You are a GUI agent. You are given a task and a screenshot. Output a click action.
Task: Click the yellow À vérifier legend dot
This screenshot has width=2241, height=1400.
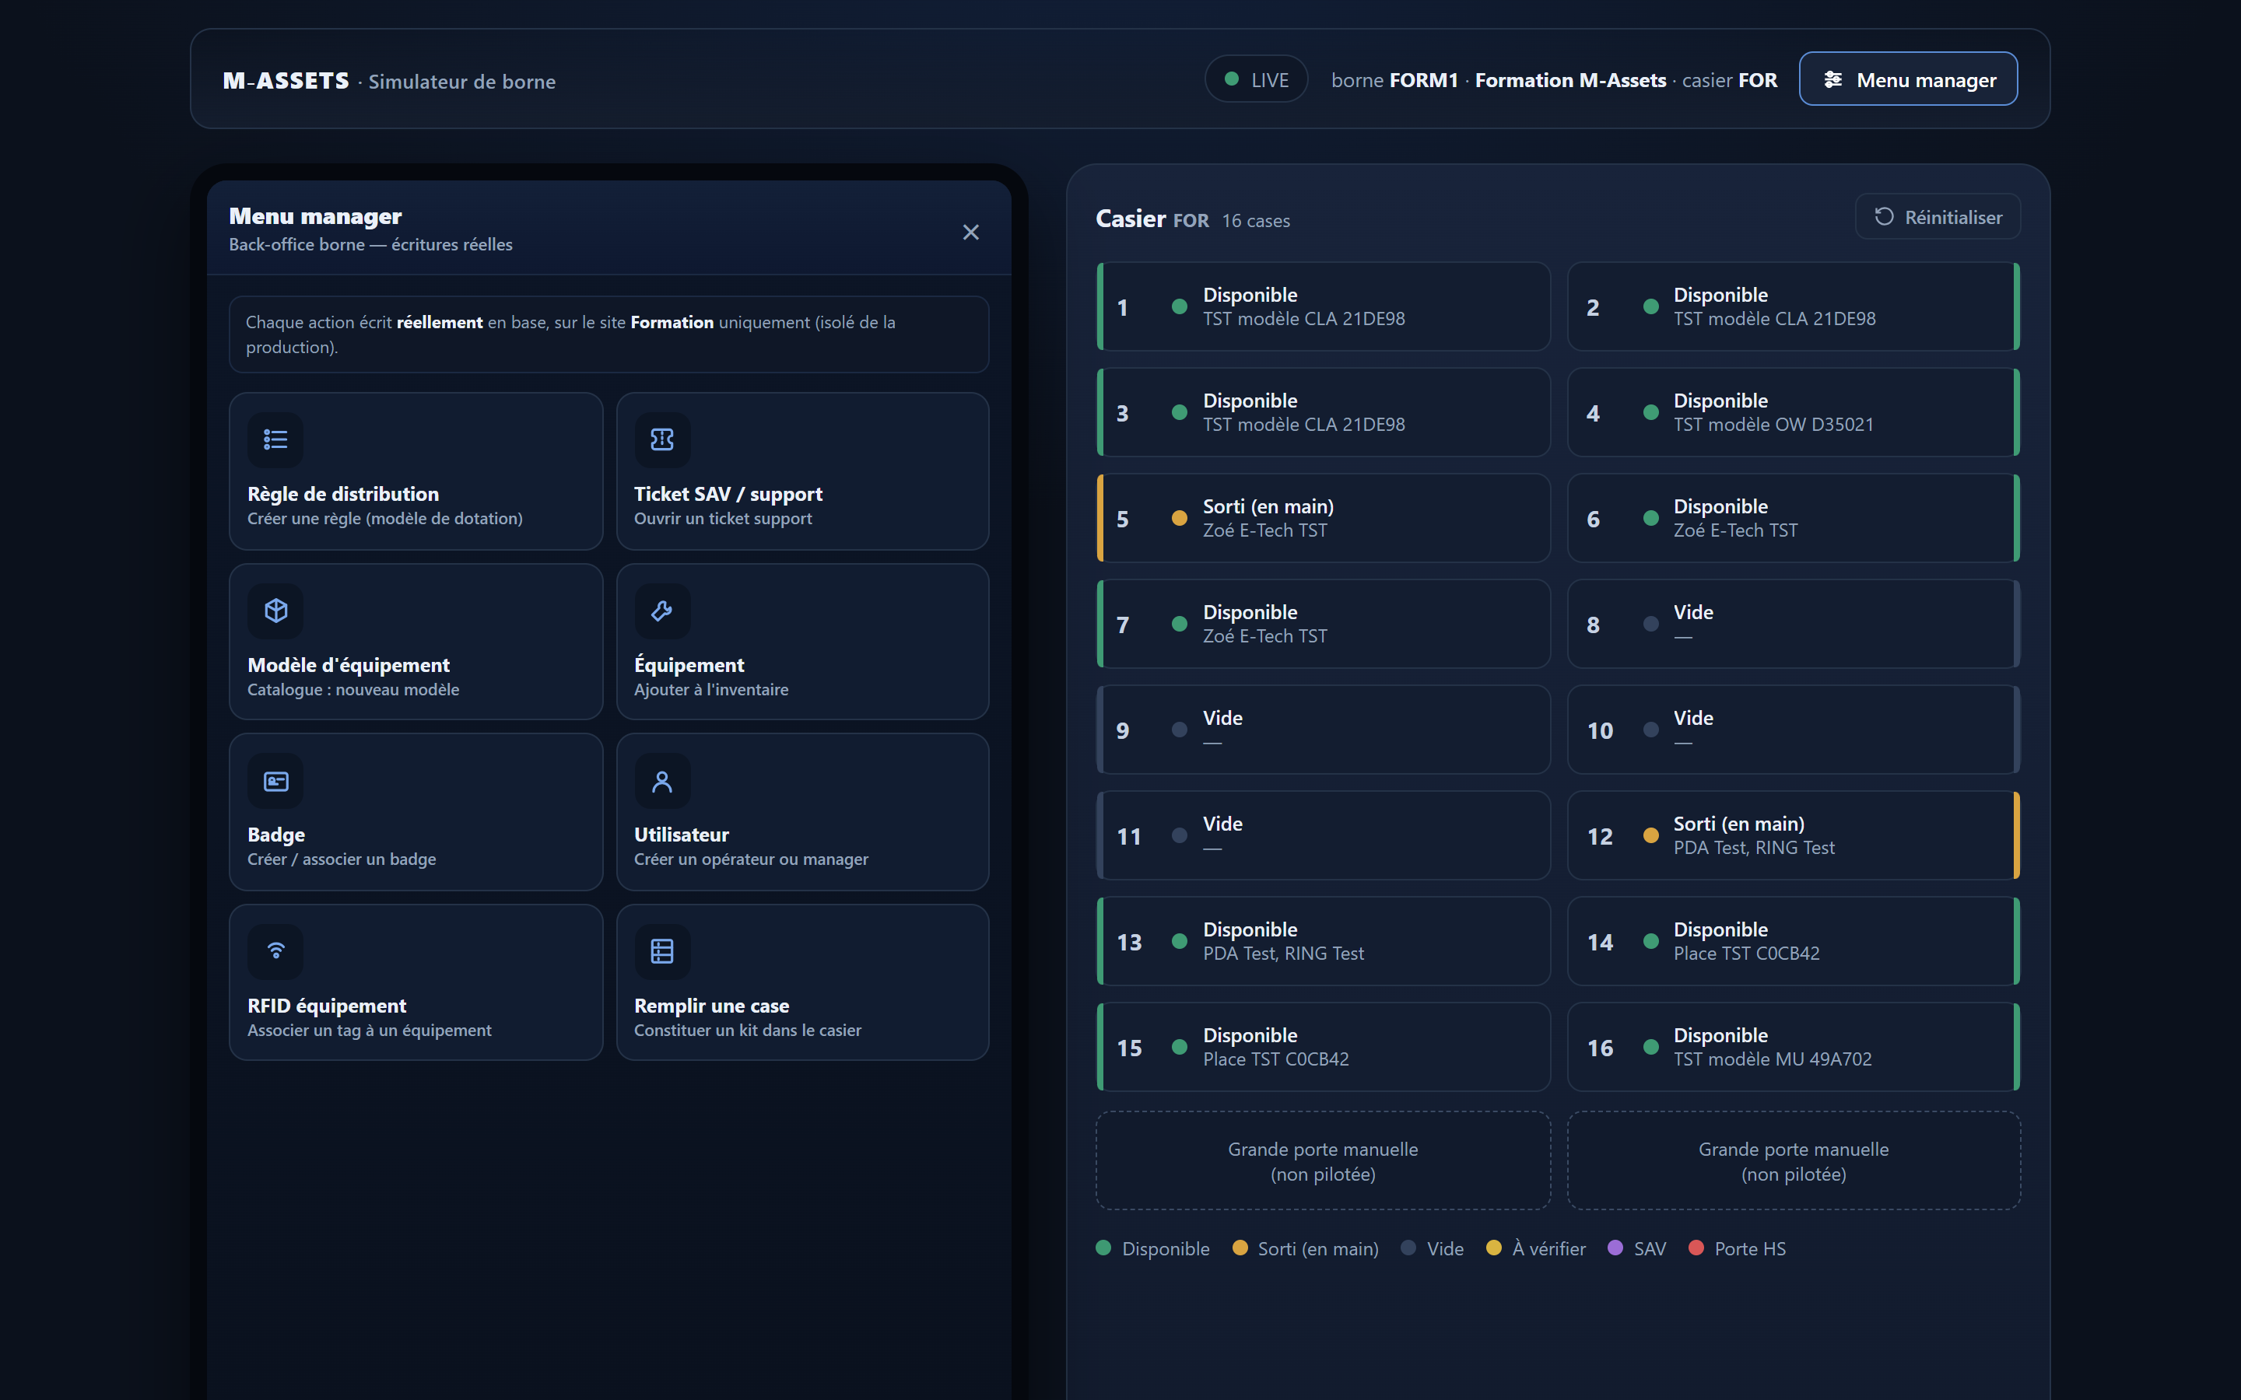[1494, 1248]
